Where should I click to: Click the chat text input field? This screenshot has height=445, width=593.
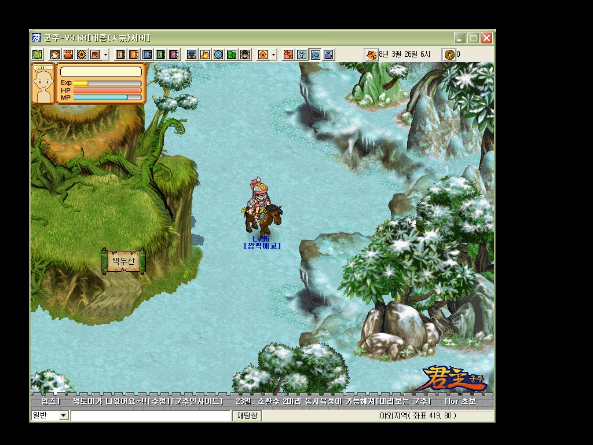[151, 415]
